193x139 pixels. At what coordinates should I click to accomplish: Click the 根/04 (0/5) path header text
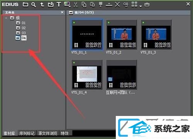pyautogui.click(x=84, y=12)
